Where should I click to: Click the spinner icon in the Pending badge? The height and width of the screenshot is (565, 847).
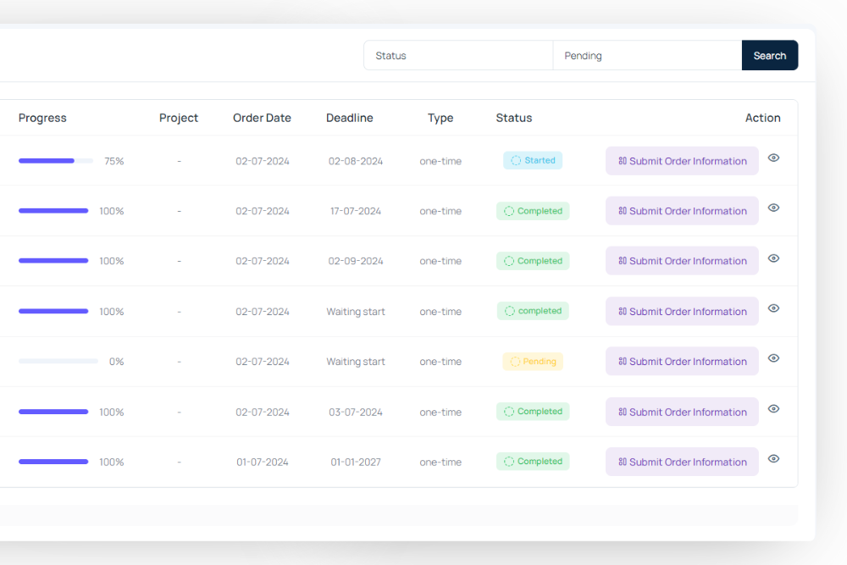click(x=515, y=361)
